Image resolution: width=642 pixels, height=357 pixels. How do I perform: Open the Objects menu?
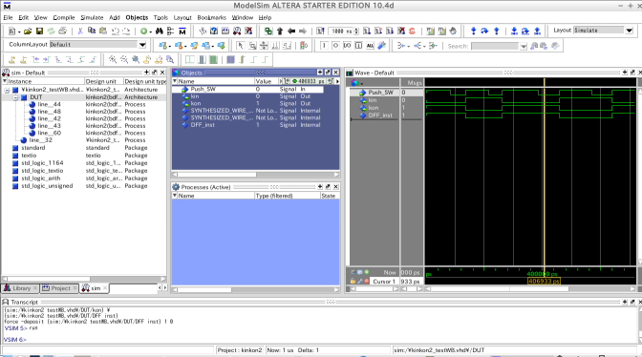[x=137, y=17]
